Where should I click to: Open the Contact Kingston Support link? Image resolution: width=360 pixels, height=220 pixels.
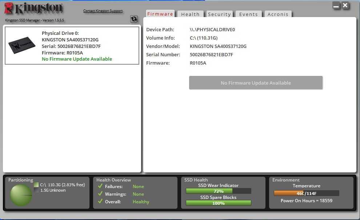pos(103,11)
